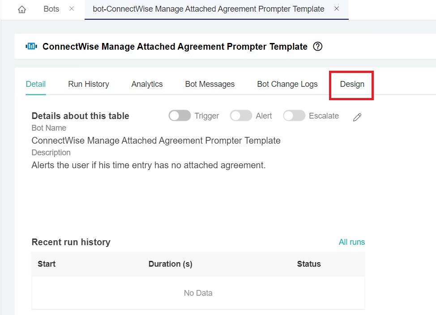The image size is (436, 315).
Task: Click the pencil edit icon
Action: click(357, 117)
